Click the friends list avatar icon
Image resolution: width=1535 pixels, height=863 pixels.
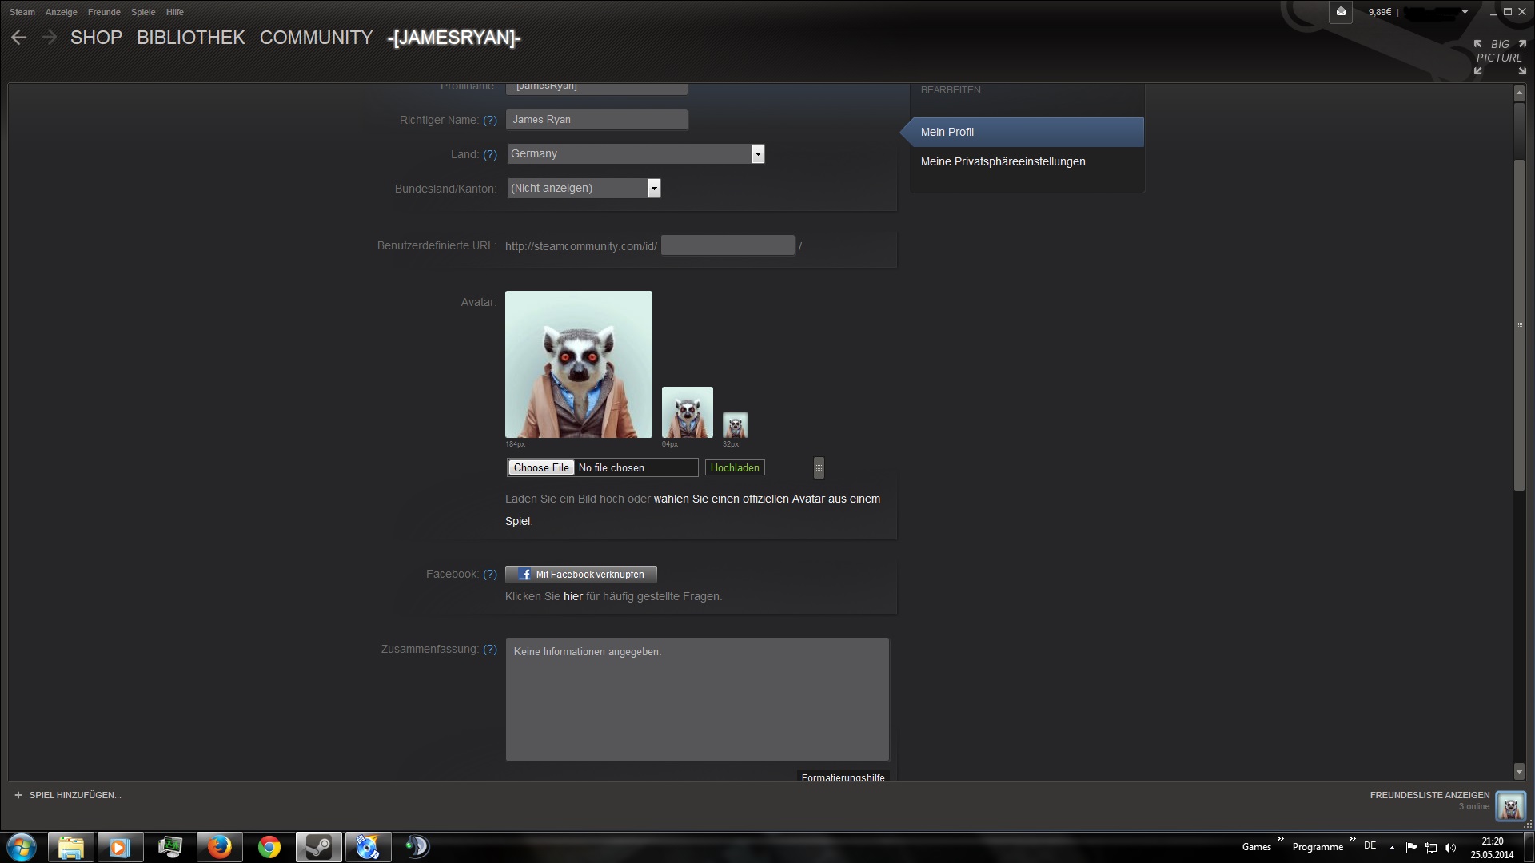1510,807
